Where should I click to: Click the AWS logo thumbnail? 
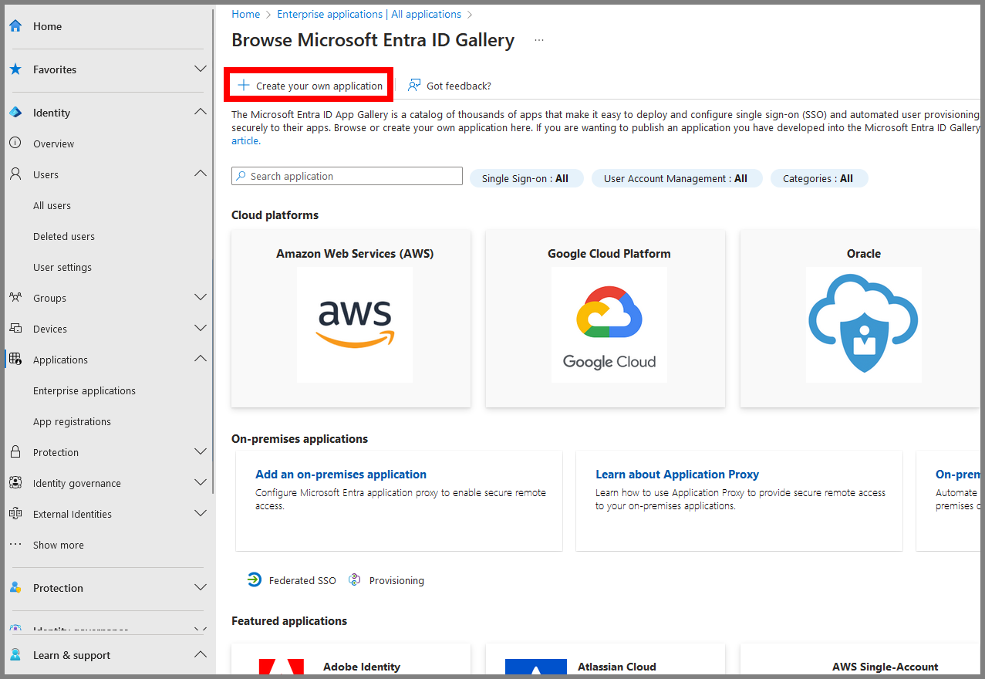coord(355,325)
